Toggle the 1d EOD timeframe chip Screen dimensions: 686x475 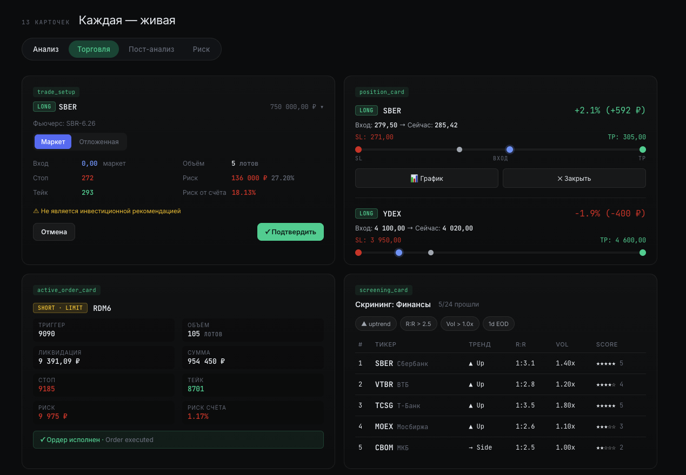click(x=498, y=324)
